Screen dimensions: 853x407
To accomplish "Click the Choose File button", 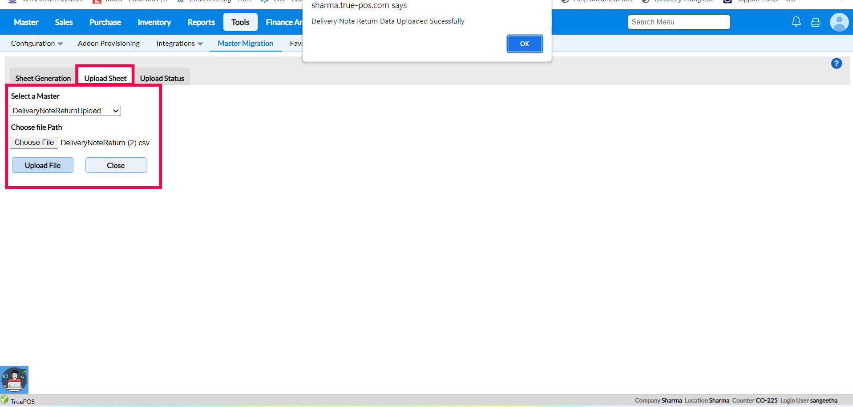I will (x=34, y=143).
